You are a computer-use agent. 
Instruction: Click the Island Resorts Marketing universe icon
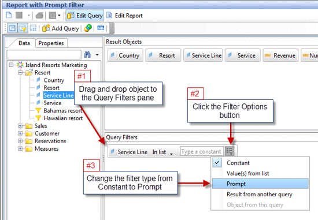20,65
